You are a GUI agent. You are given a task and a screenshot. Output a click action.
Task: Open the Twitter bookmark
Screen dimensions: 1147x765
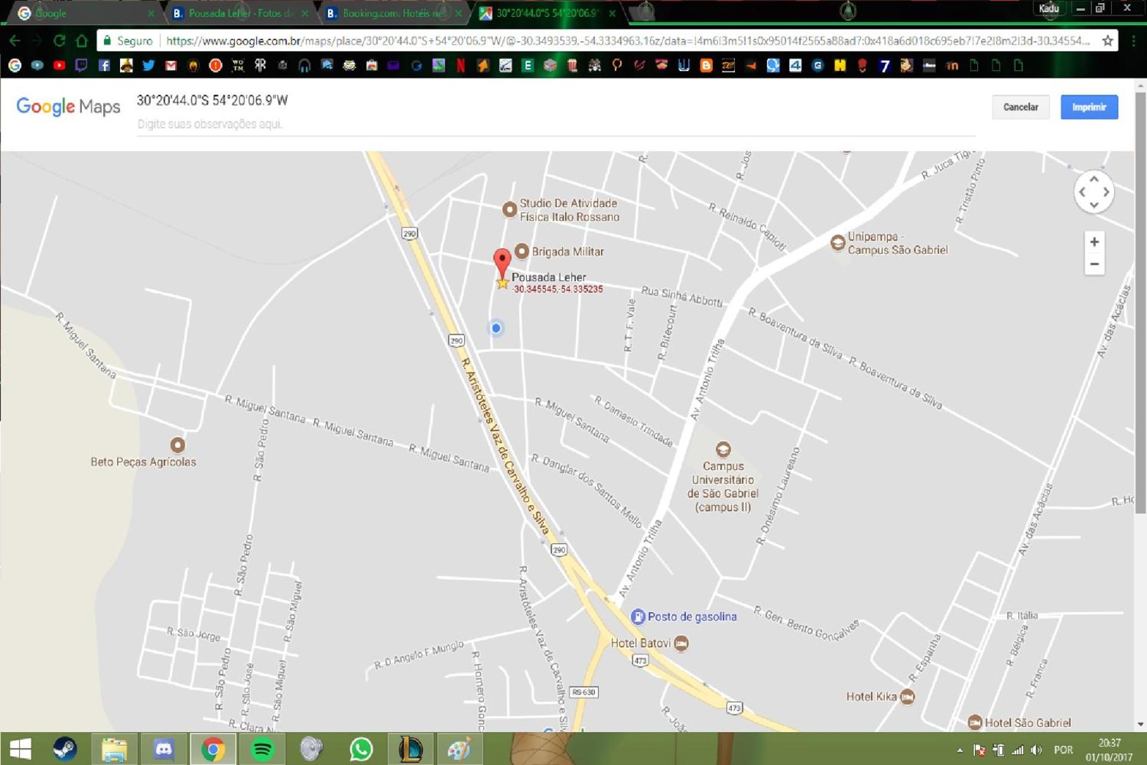point(148,66)
